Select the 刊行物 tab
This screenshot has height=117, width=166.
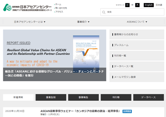116,97
